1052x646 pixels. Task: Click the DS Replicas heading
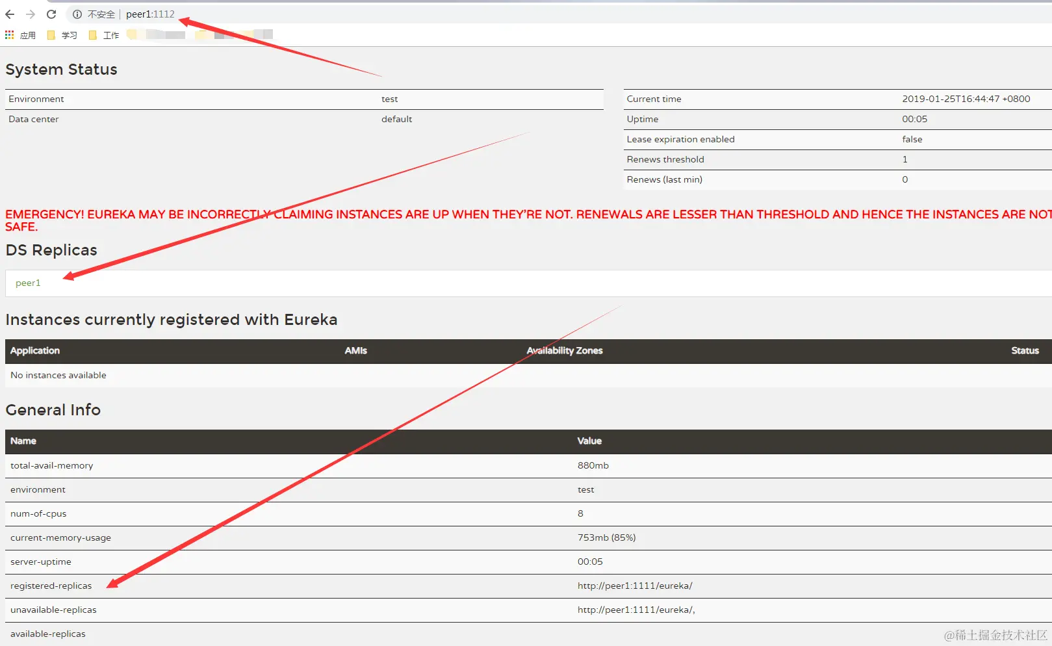point(51,250)
